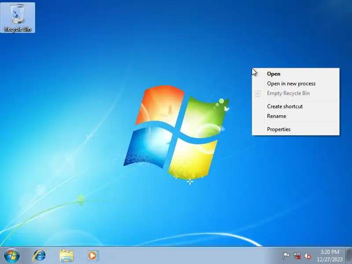Click the Show desktop button strip

coord(349,256)
